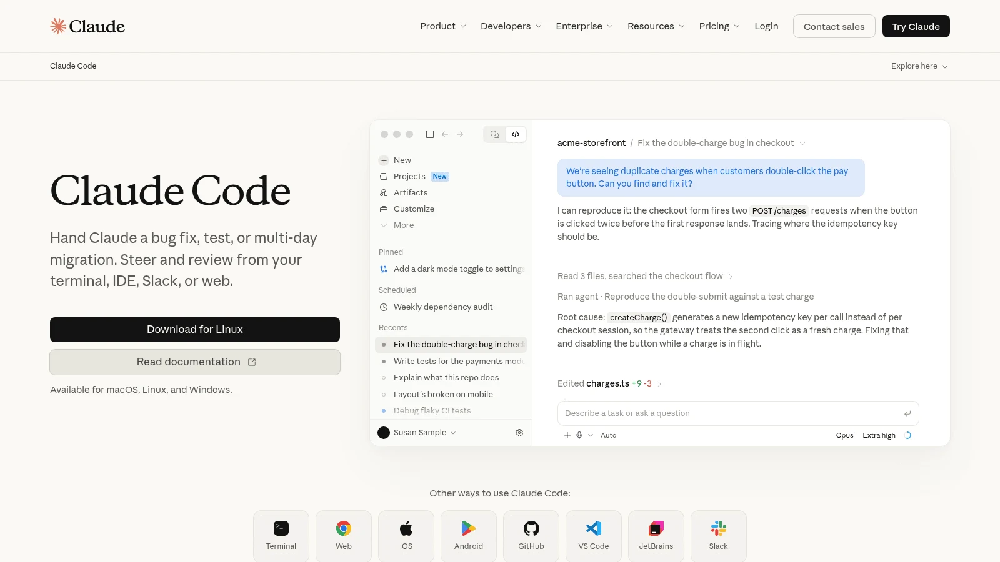1000x562 pixels.
Task: Choose the Slack tile
Action: tap(719, 536)
